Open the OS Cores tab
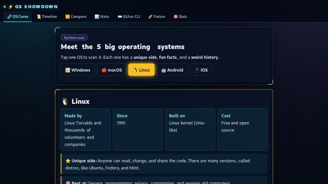Viewport: 328px width, 184px height. 18,16
